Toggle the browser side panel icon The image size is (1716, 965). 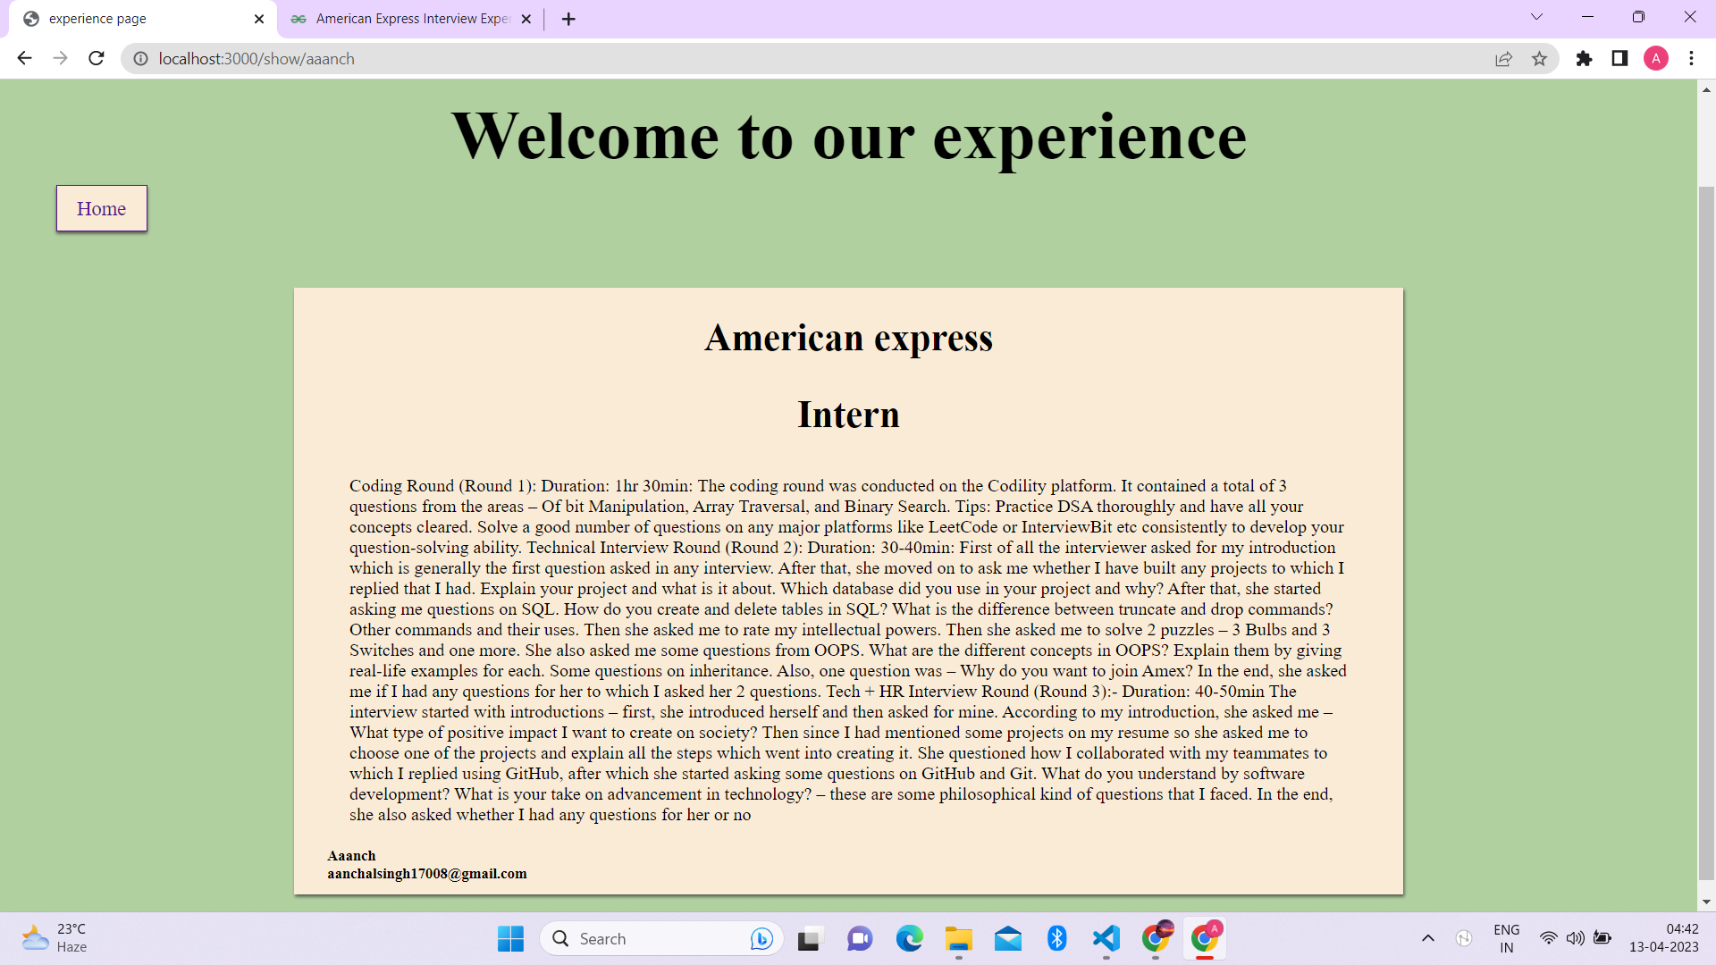pos(1619,59)
